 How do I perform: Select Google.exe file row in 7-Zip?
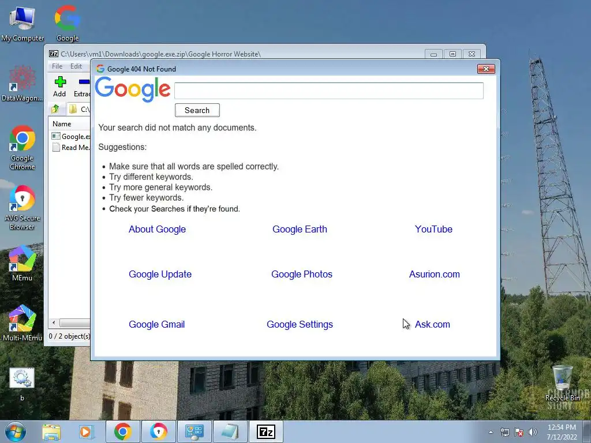click(70, 136)
